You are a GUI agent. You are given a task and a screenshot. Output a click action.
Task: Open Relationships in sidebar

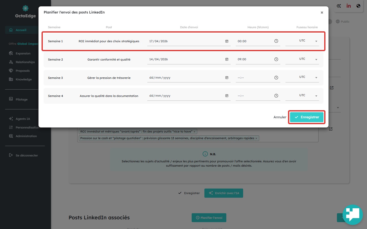(25, 62)
